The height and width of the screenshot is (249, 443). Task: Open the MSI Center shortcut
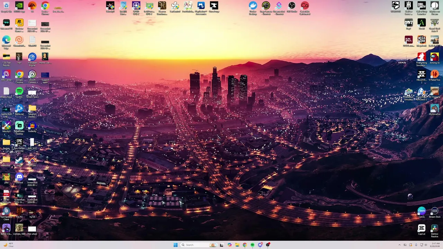6,76
